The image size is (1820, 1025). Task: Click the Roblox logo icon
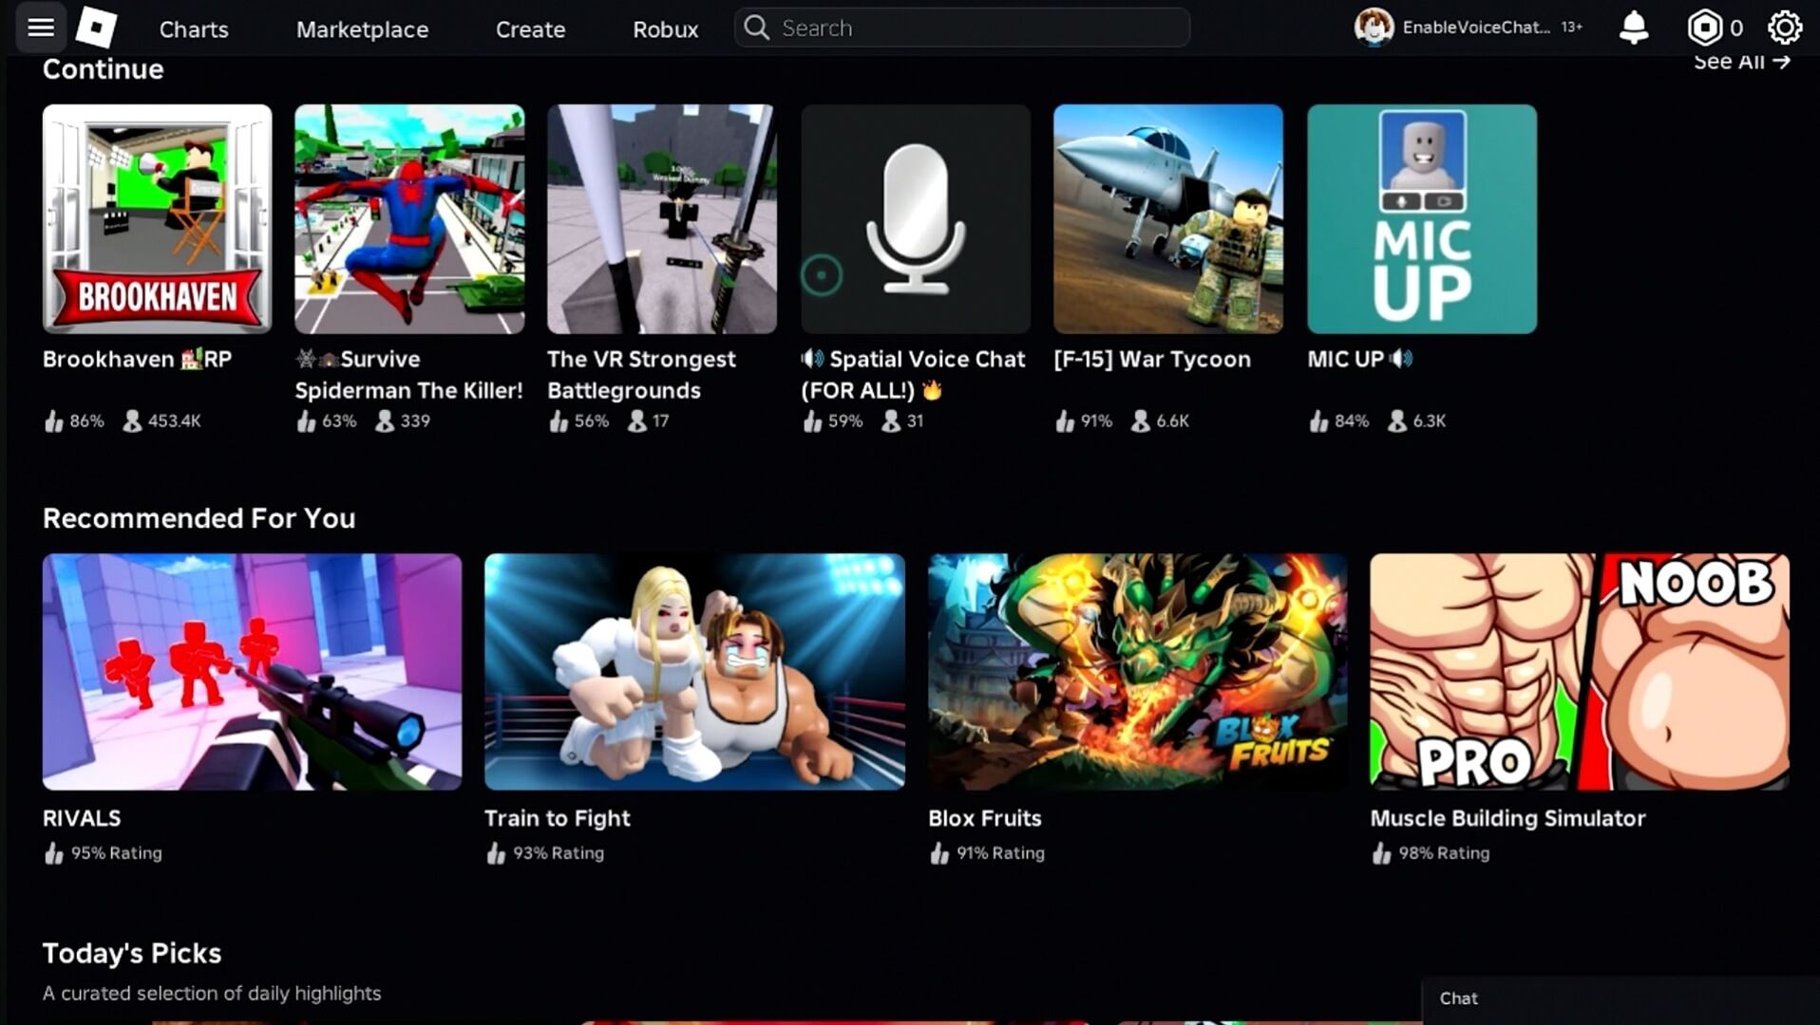click(96, 28)
